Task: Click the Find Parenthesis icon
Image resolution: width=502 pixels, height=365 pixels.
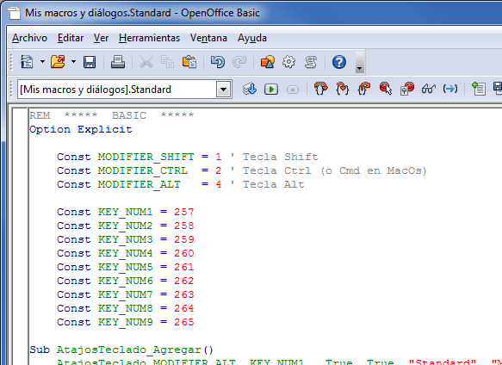Action: [x=450, y=89]
